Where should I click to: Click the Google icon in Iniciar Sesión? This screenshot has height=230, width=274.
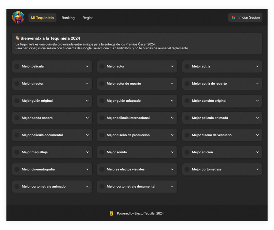point(233,18)
